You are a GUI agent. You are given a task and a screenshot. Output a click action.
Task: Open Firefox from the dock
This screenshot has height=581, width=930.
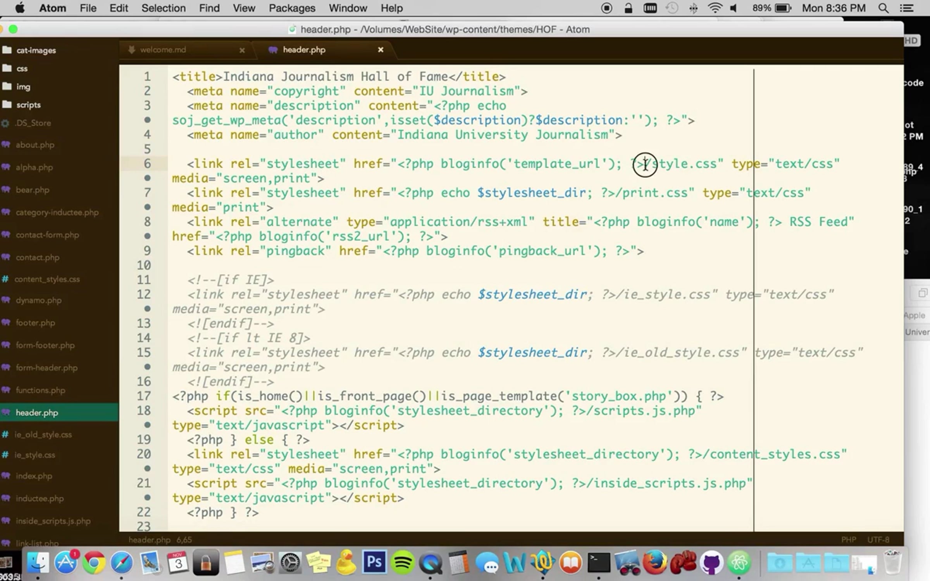click(x=655, y=562)
